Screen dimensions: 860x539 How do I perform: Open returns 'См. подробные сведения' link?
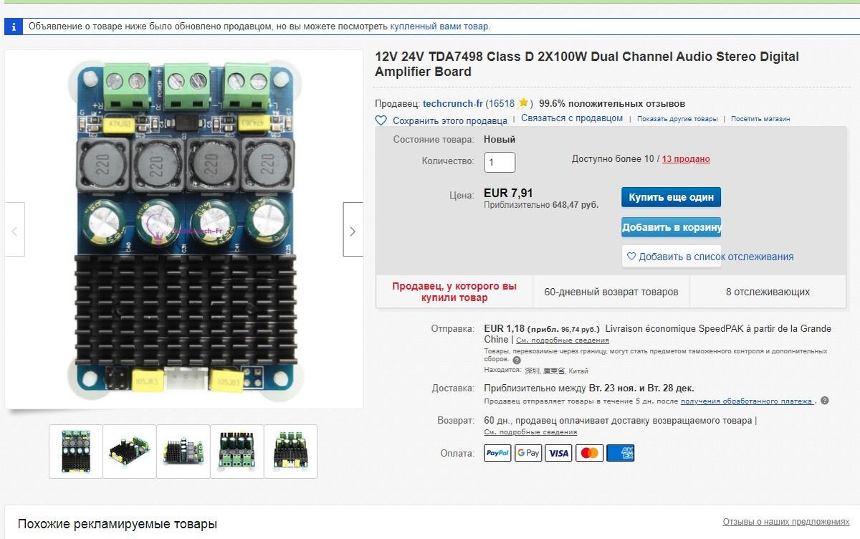[530, 432]
